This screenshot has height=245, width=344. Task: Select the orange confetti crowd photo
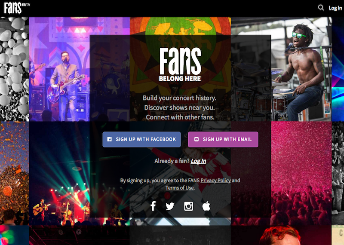(x=14, y=173)
